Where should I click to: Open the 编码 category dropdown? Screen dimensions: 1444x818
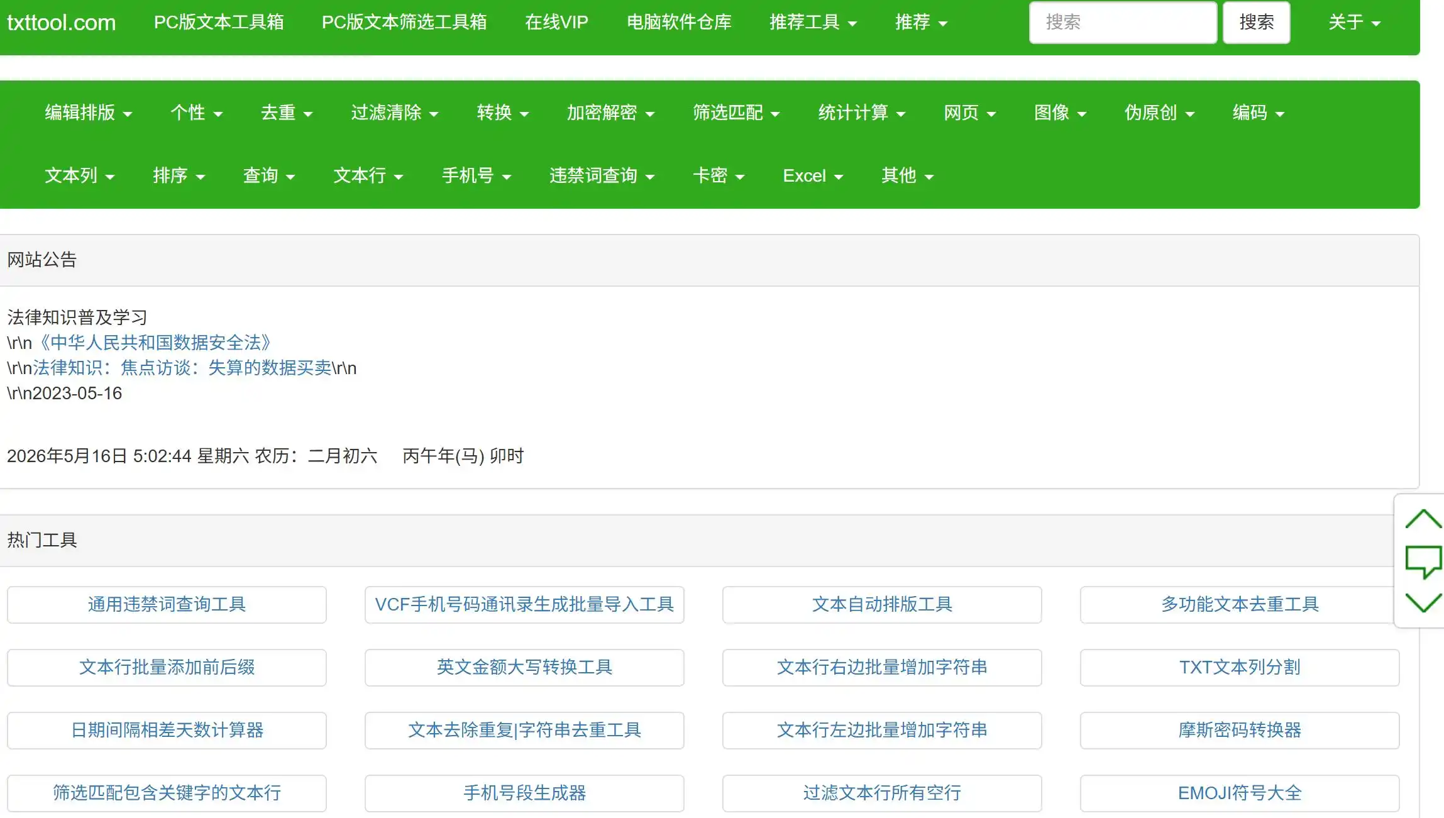pyautogui.click(x=1258, y=113)
